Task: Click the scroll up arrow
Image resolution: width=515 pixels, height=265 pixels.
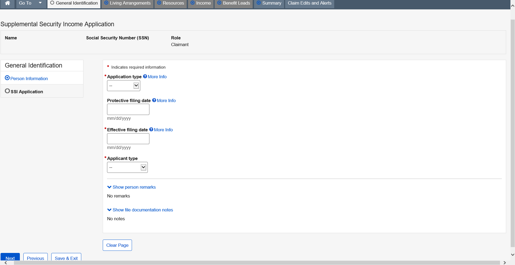Action: click(x=513, y=6)
